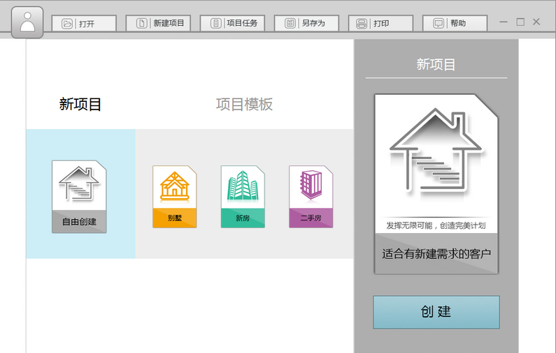
Task: Minimize the window
Action: tap(503, 22)
